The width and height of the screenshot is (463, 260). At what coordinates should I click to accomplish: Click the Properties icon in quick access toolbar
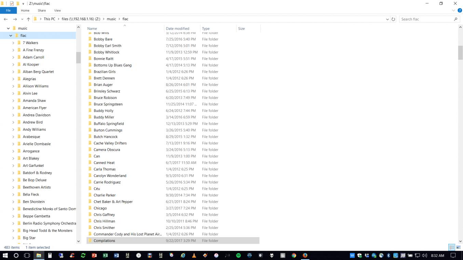(12, 3)
